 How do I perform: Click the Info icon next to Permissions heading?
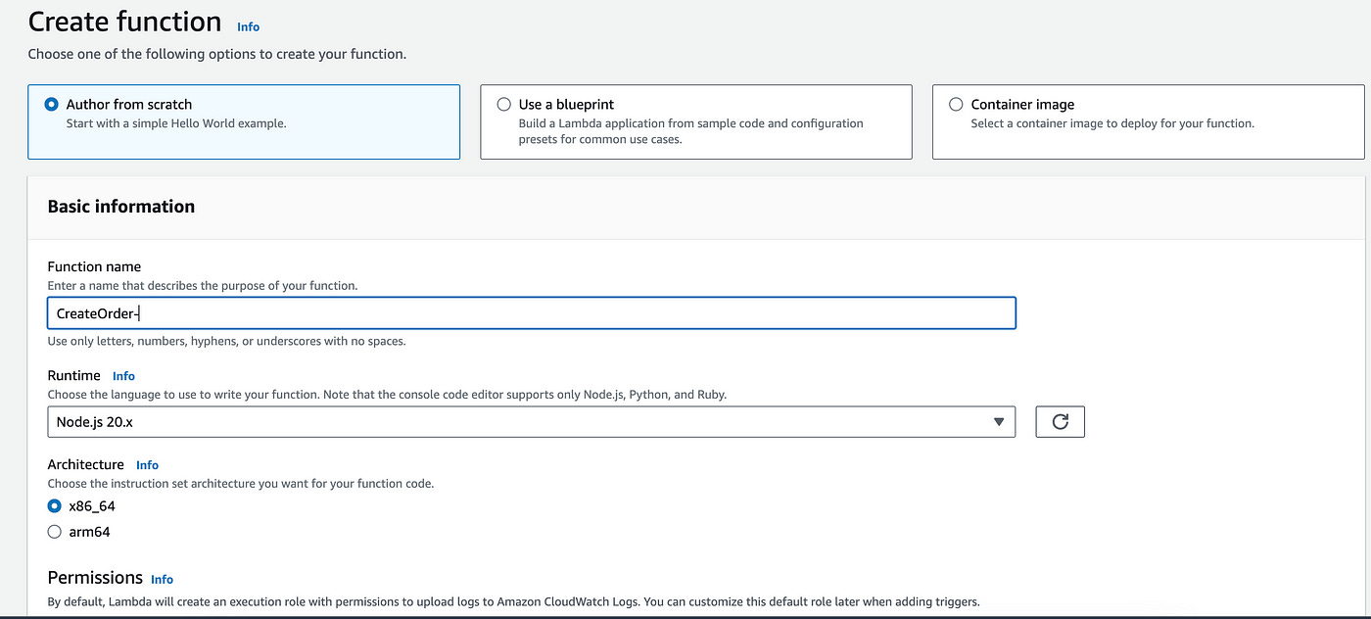click(x=162, y=579)
